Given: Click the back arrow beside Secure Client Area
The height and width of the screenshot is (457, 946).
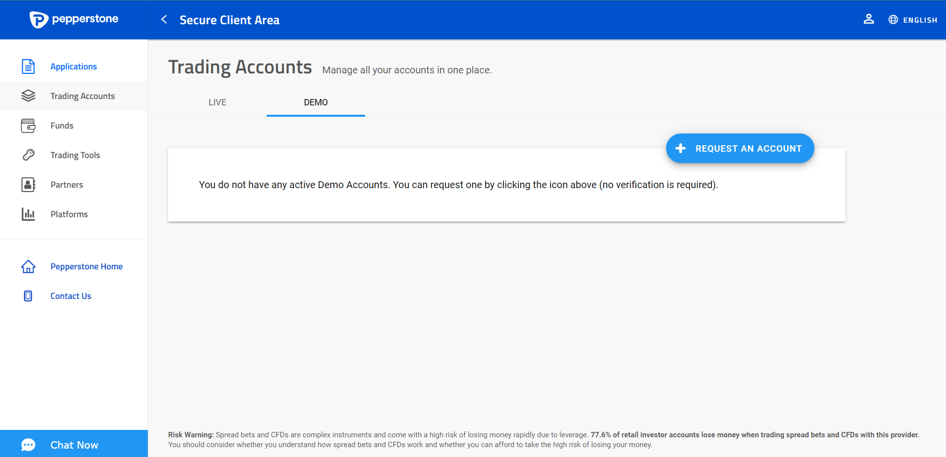Looking at the screenshot, I should (164, 19).
